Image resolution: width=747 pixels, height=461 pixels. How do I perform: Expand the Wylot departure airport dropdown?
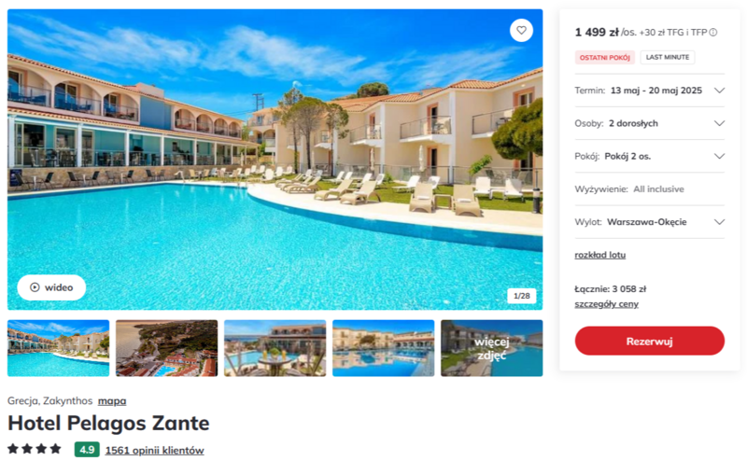point(649,222)
